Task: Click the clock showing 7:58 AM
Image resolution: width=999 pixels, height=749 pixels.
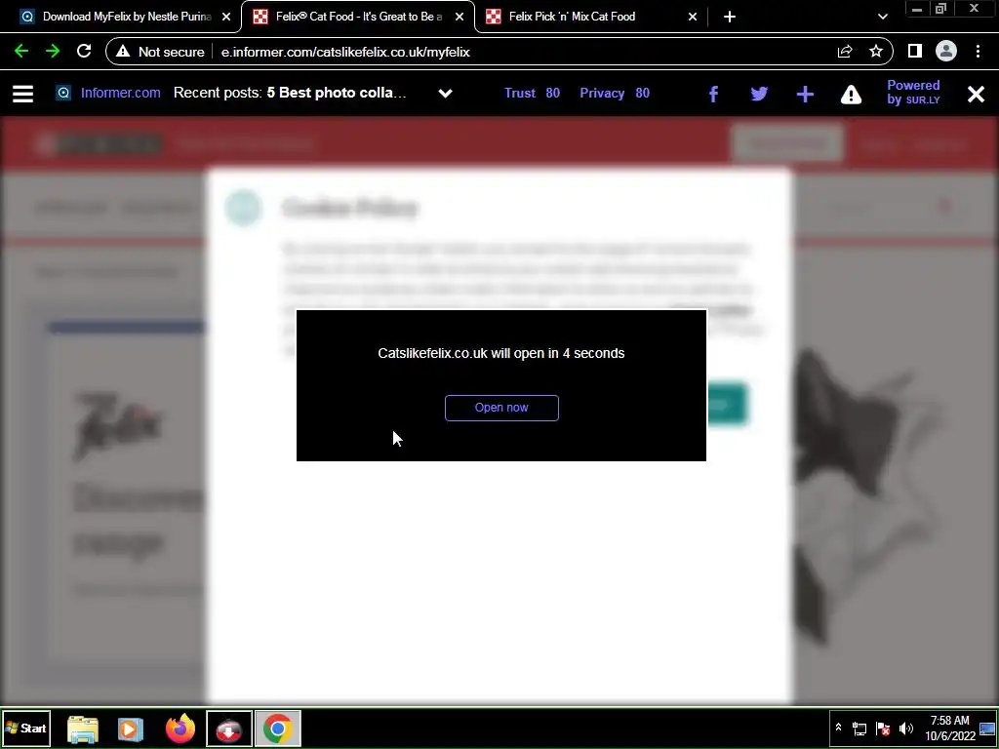Action: tap(950, 728)
